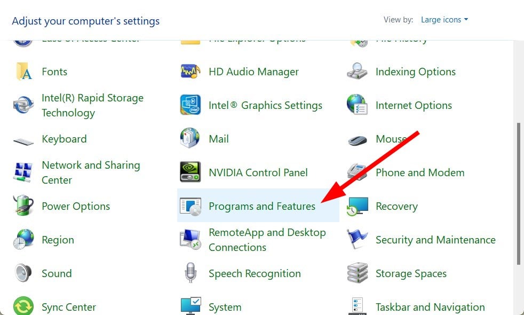This screenshot has width=524, height=315.
Task: Click the Power Options battery icon
Action: (23, 206)
